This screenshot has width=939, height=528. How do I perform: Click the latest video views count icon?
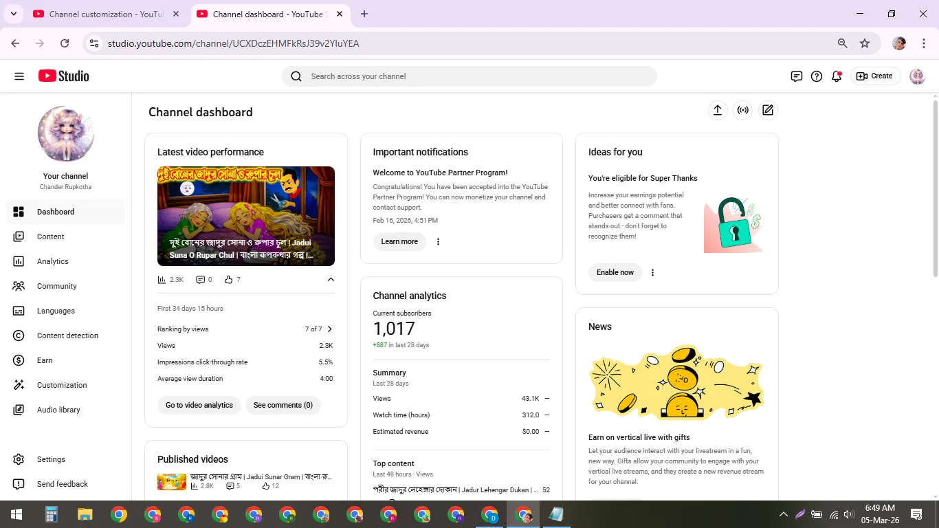coord(162,280)
